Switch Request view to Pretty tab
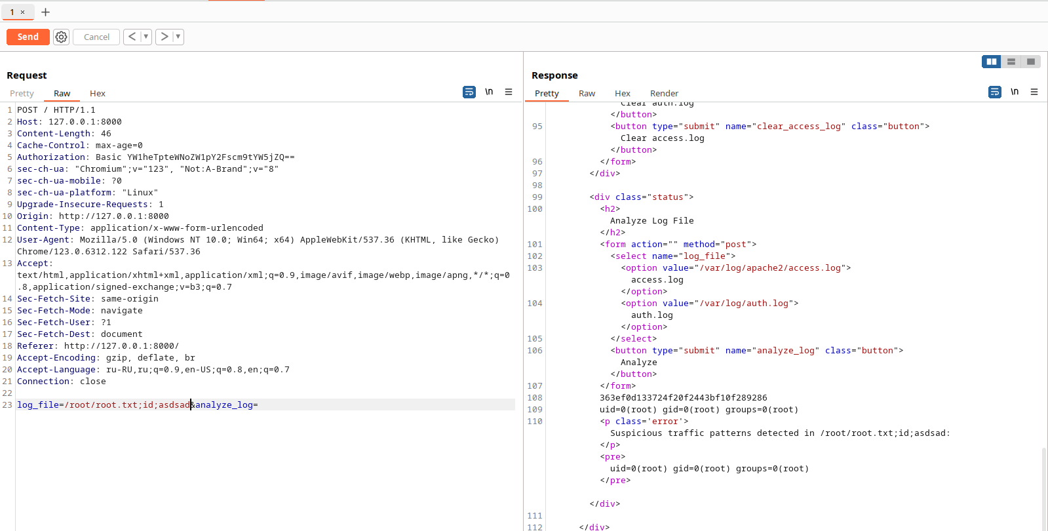Screen dimensions: 1048x531 [x=22, y=93]
